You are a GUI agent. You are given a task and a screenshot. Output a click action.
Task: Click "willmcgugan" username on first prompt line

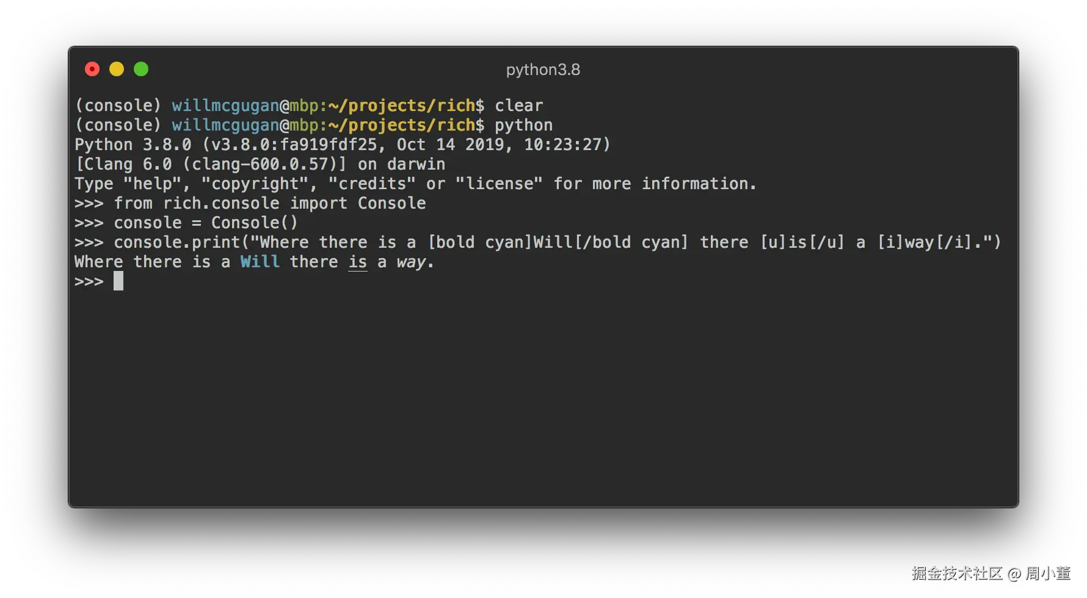[225, 106]
